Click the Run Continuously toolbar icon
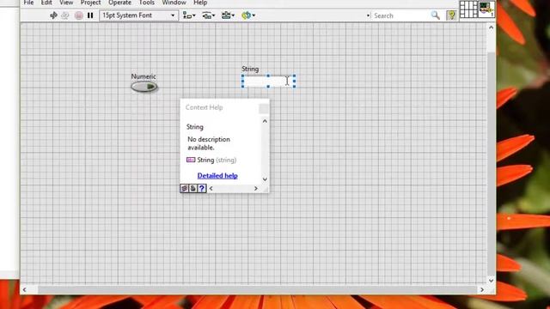Image resolution: width=550 pixels, height=309 pixels. [65, 15]
